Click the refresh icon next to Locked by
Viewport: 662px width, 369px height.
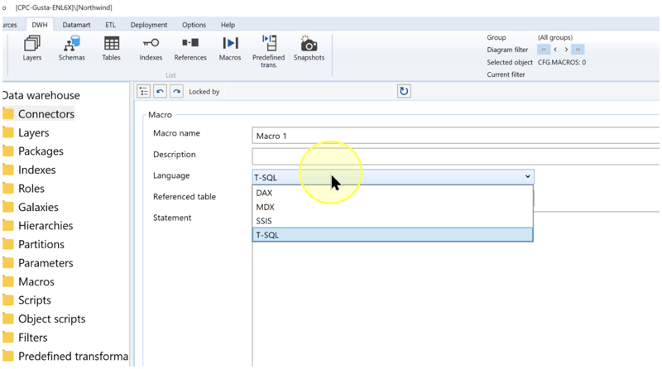(404, 91)
